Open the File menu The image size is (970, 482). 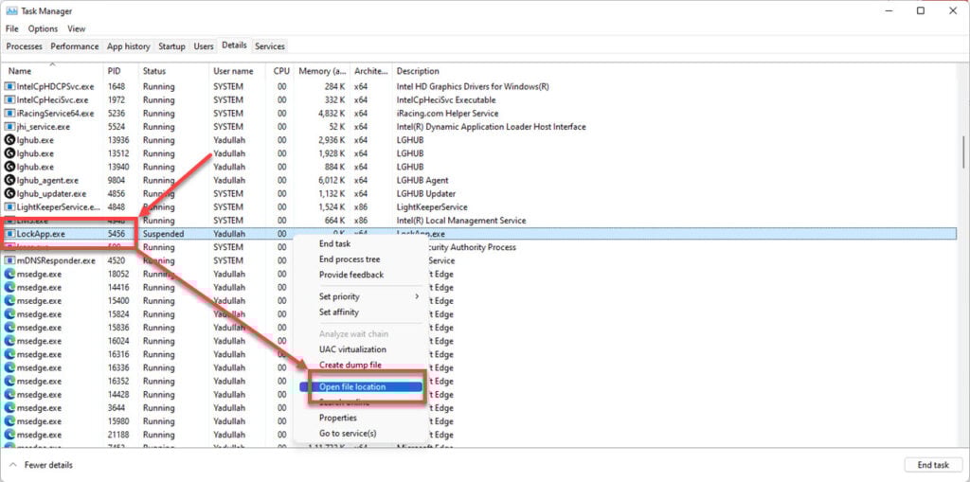tap(11, 28)
